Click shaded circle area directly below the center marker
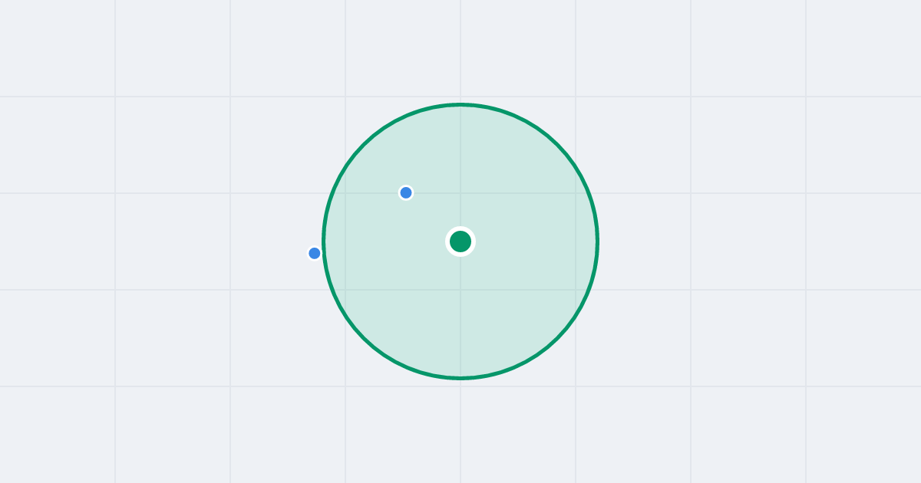This screenshot has width=921, height=483. pos(460,314)
